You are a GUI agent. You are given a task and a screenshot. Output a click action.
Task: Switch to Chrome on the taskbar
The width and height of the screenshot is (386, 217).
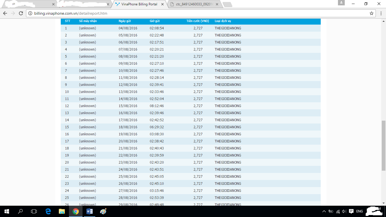coord(75,211)
